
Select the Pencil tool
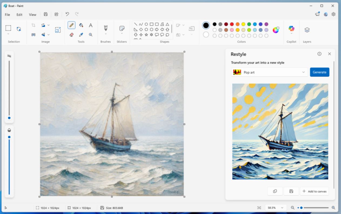71,25
